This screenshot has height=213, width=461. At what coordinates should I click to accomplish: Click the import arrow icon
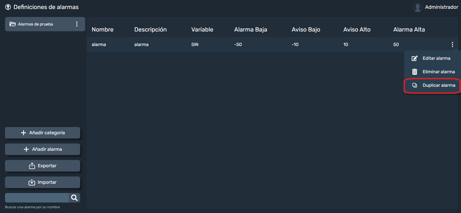[x=32, y=182]
